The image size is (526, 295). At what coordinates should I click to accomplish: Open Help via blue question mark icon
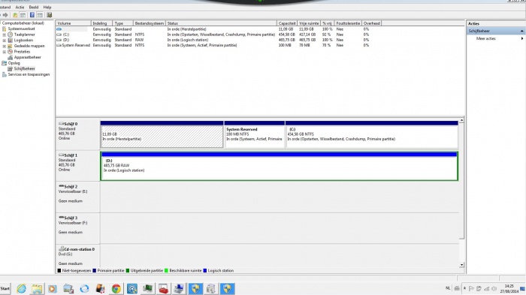(x=32, y=15)
